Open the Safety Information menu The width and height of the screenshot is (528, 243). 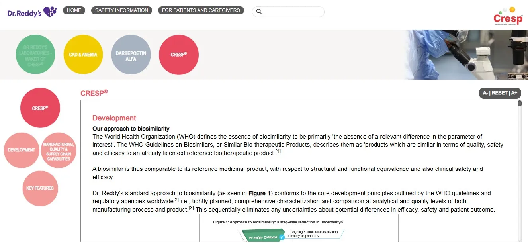(x=121, y=10)
